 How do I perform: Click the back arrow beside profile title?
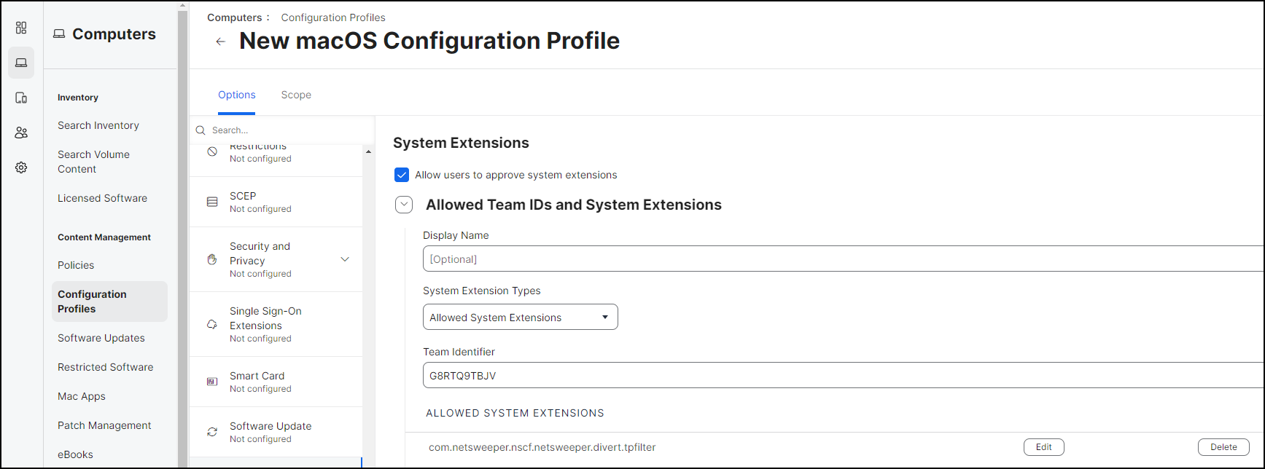(220, 42)
